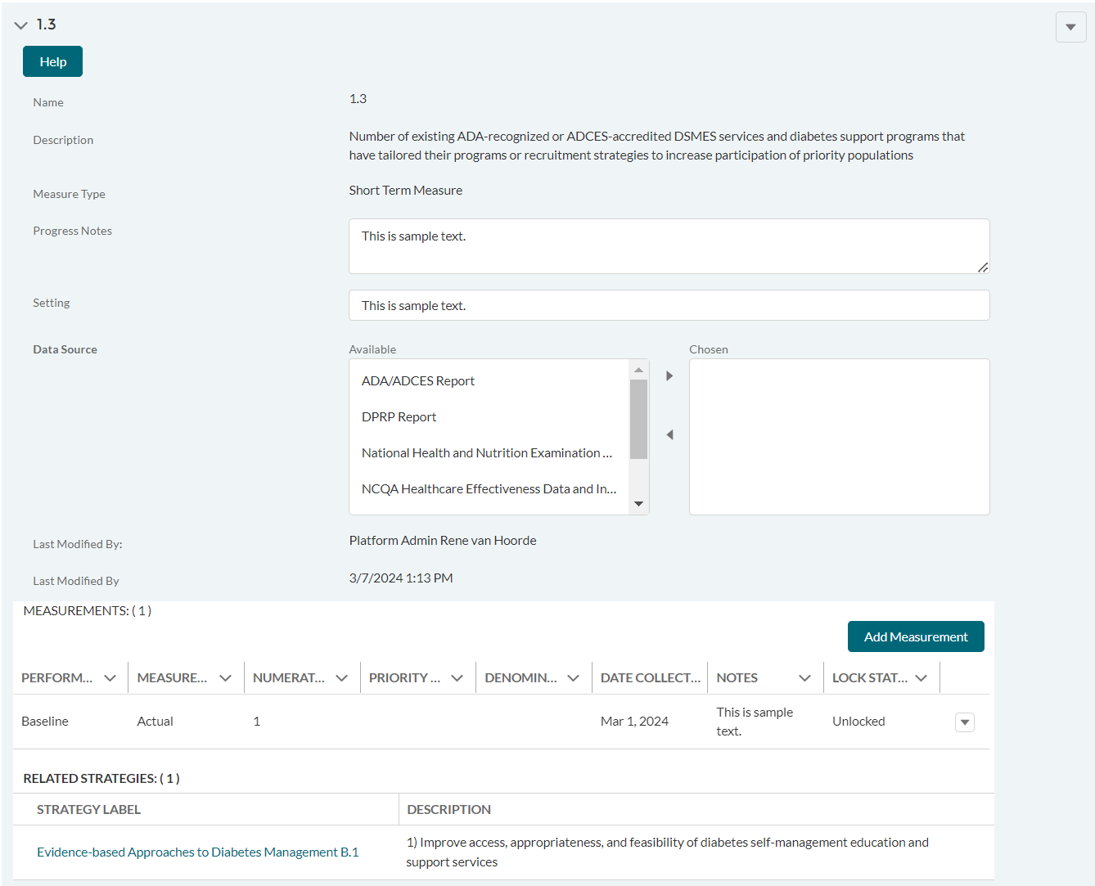Open Notes column header menu chevron
The height and width of the screenshot is (886, 1095).
[804, 678]
